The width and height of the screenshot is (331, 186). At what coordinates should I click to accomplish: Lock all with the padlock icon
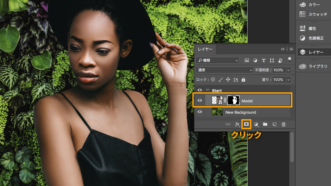pos(243,80)
